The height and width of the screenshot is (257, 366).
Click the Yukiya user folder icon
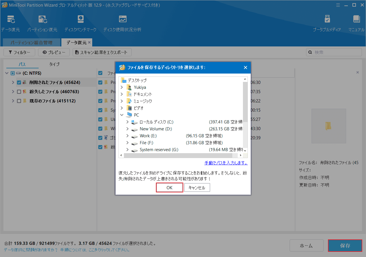[129, 87]
